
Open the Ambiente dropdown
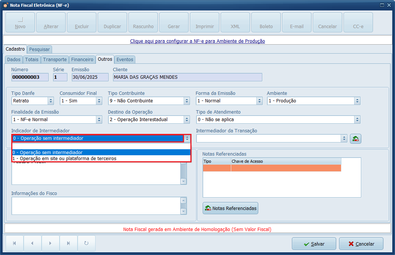357,101
